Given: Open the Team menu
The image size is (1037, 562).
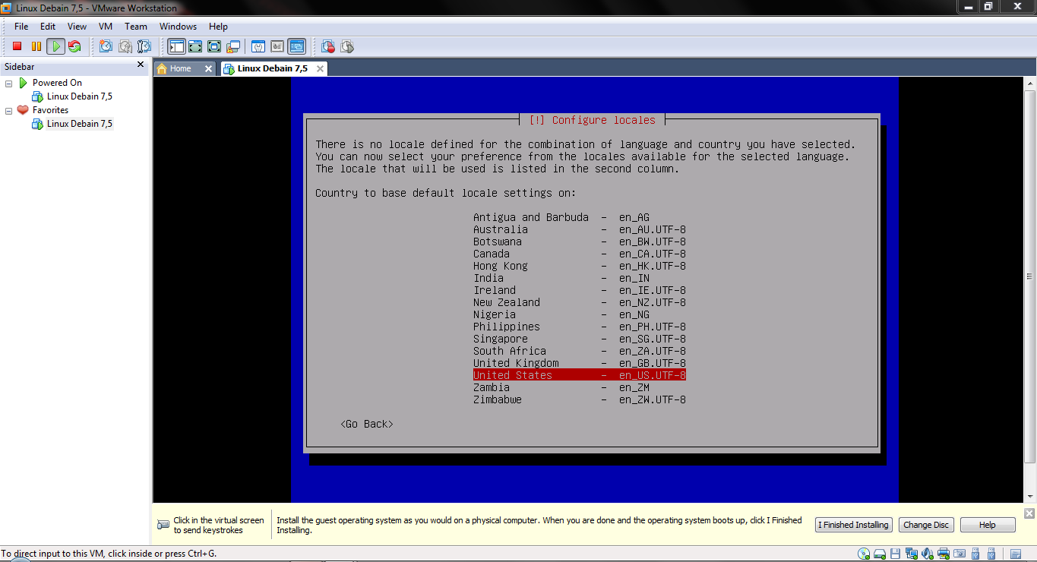Looking at the screenshot, I should [136, 27].
